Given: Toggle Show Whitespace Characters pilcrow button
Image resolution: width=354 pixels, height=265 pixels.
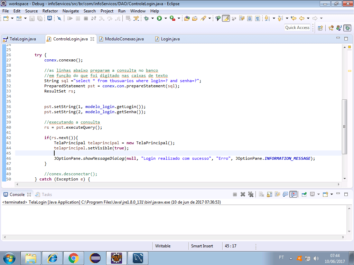Looking at the screenshot, I should click(257, 18).
